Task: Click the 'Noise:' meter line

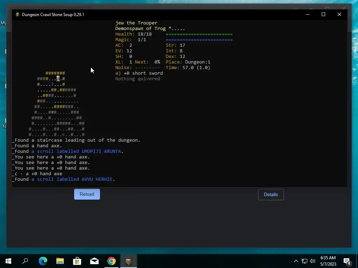Action: 137,67
